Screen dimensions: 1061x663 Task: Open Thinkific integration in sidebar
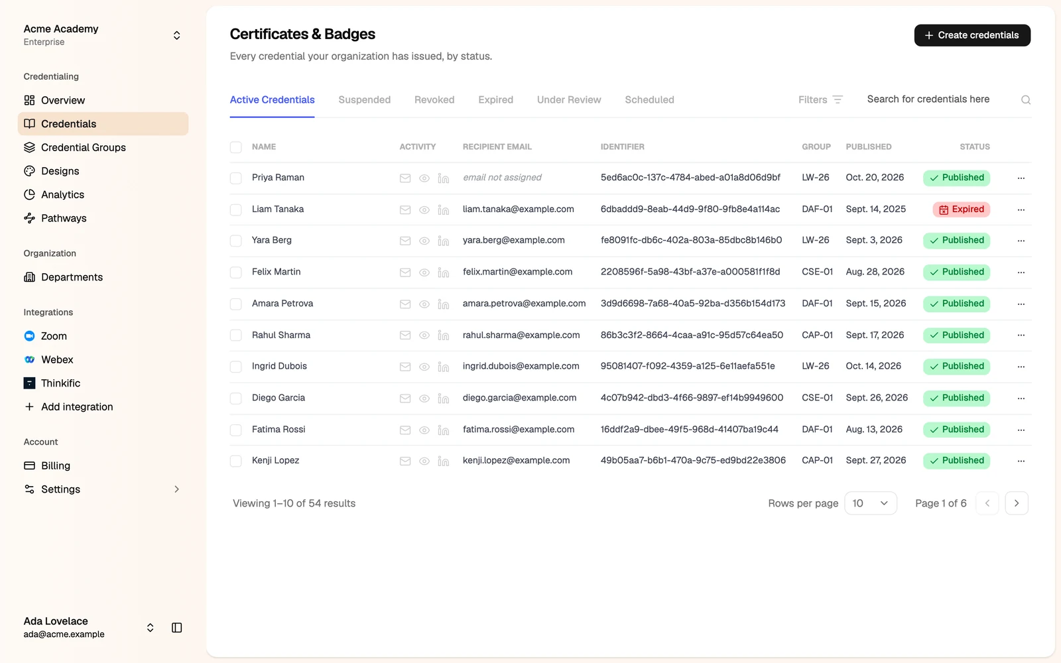(x=103, y=383)
